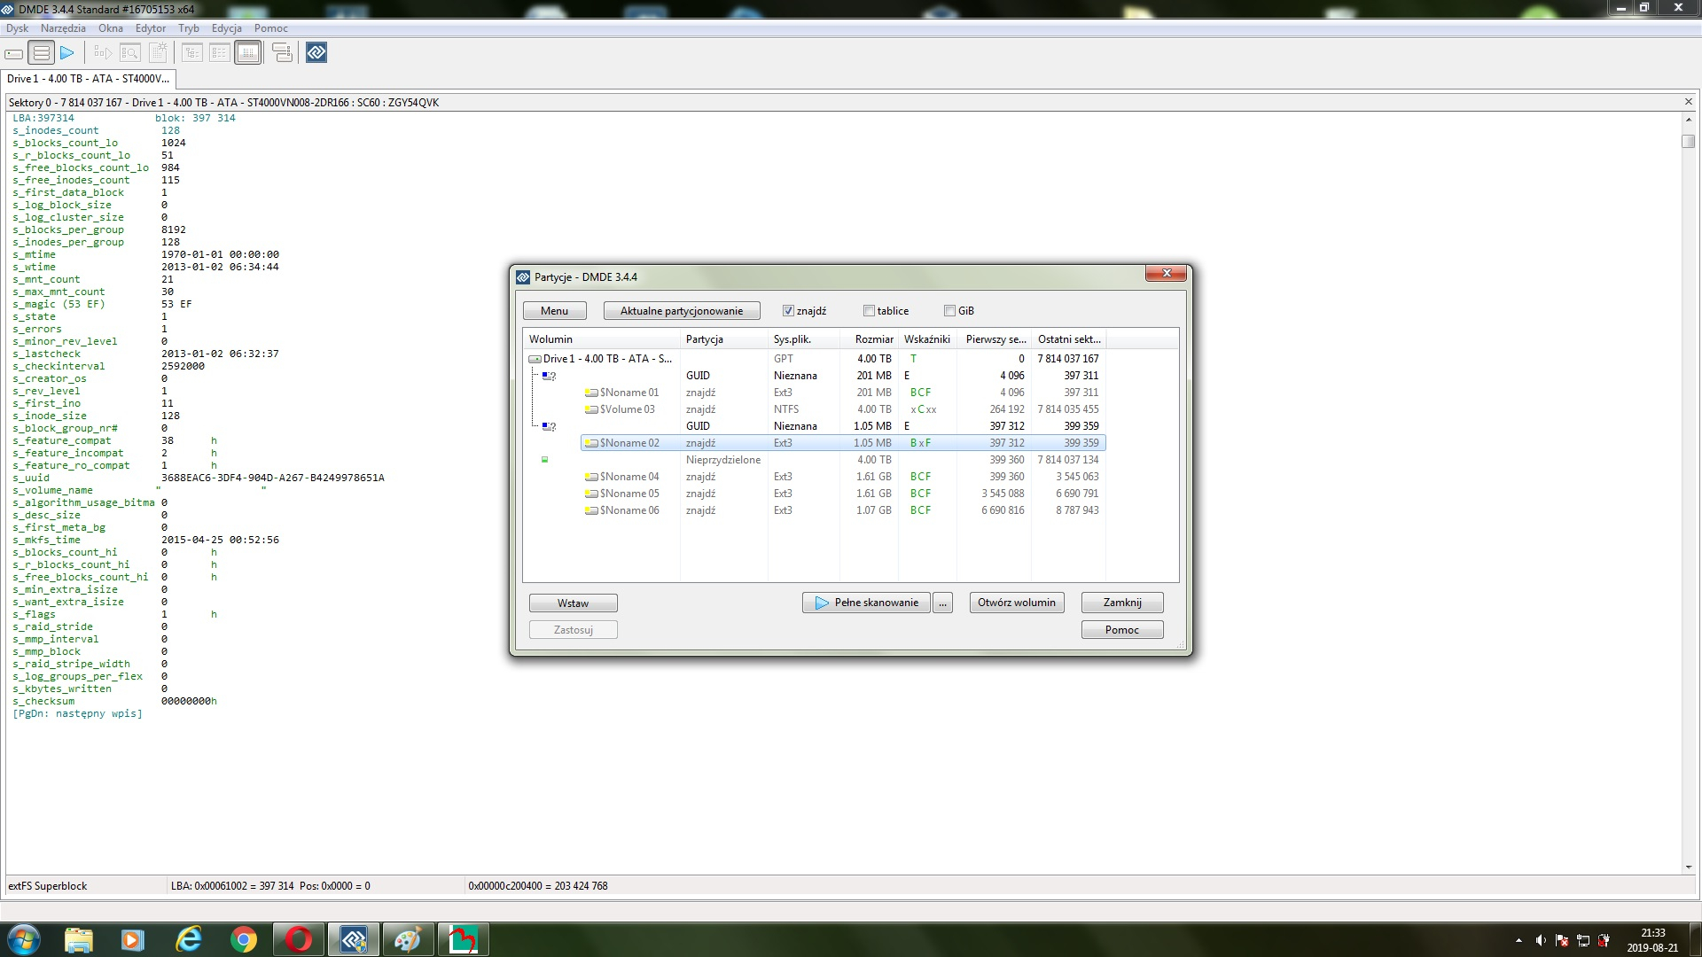Launch Internet Explorer from taskbar
Viewport: 1702px width, 957px height.
pyautogui.click(x=189, y=939)
